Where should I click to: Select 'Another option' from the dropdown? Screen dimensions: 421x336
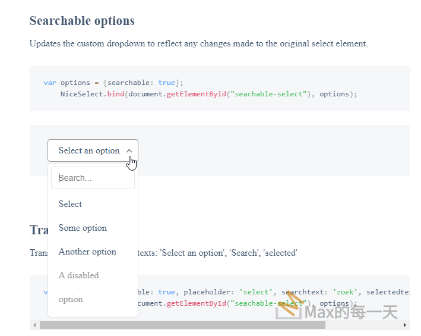click(87, 252)
